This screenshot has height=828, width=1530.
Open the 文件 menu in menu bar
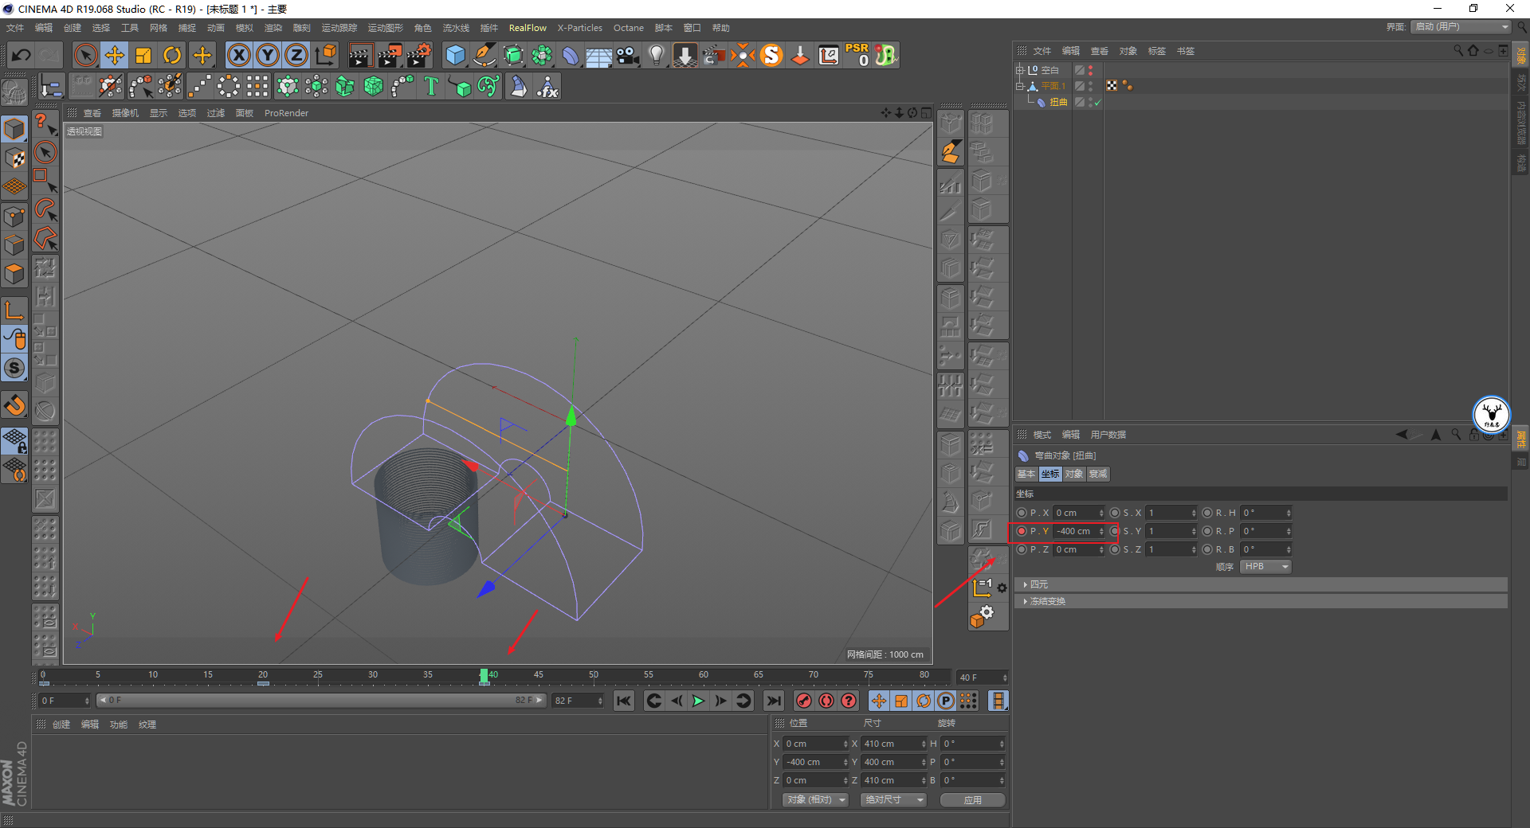(x=15, y=28)
